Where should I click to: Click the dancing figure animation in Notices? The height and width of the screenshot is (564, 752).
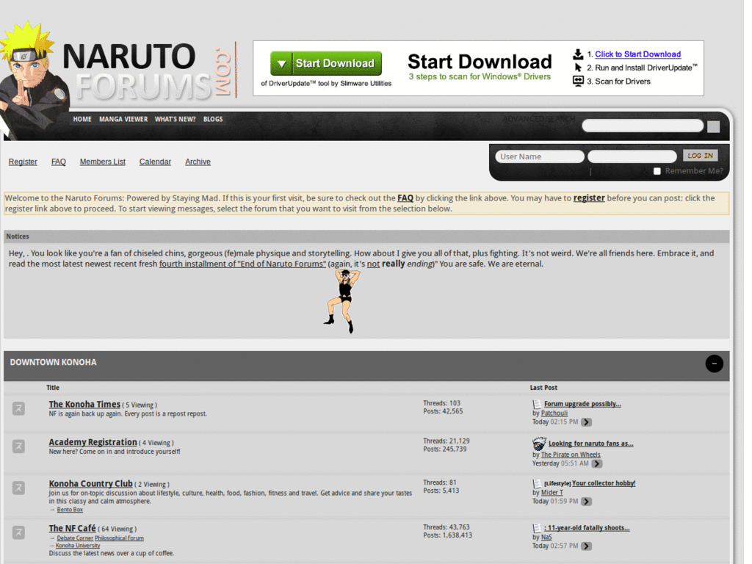tap(341, 301)
